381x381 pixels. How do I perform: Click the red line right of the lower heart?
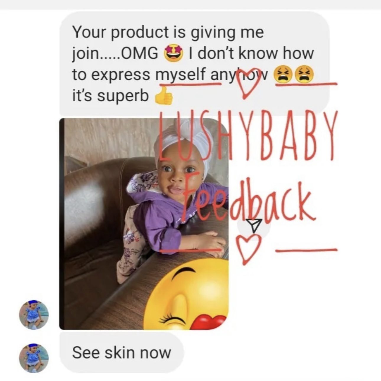click(306, 251)
